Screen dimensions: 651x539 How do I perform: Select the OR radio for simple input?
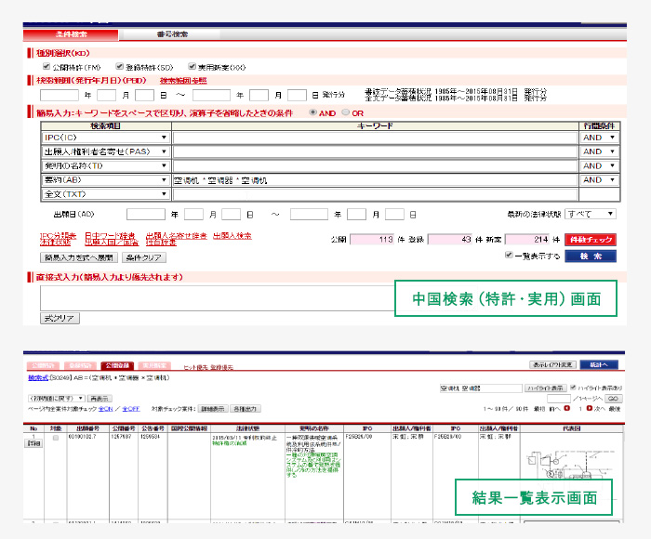(x=345, y=112)
